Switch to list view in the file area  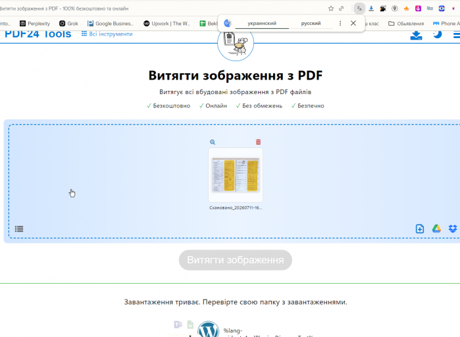(x=19, y=229)
